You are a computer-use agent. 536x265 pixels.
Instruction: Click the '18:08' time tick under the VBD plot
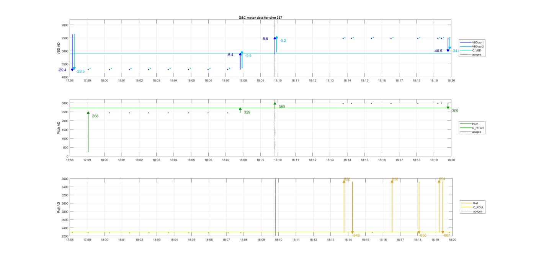243,81
